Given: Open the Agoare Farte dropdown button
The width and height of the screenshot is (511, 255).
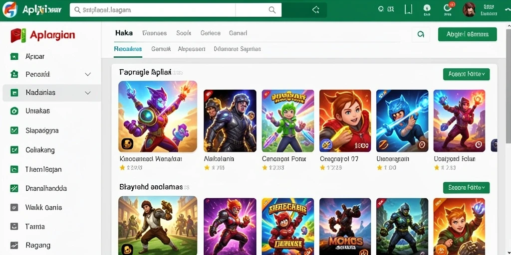Looking at the screenshot, I should coord(466,74).
